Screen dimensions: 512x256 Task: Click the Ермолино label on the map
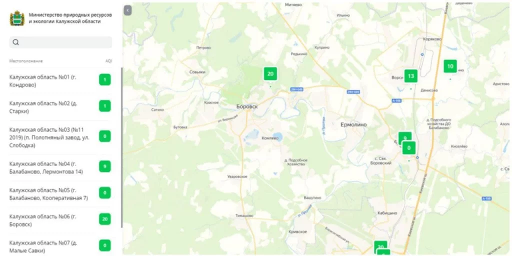click(353, 124)
